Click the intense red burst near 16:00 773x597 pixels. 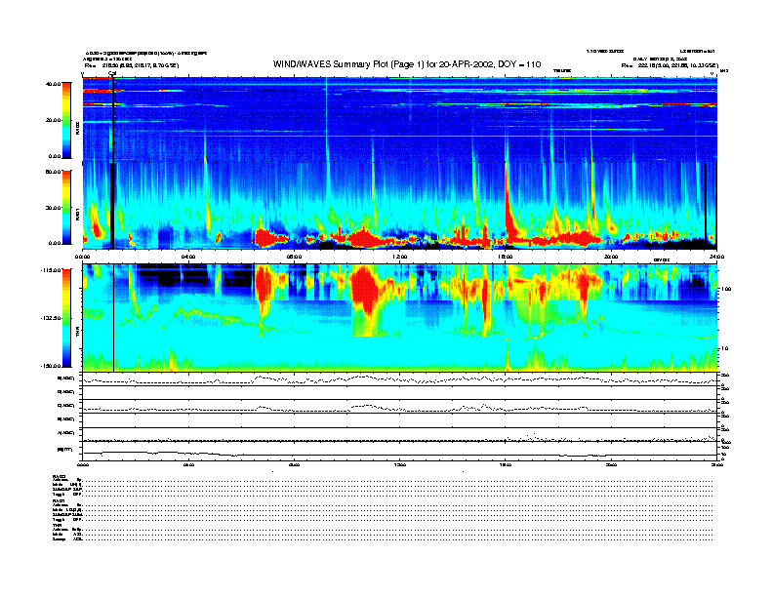[x=509, y=210]
